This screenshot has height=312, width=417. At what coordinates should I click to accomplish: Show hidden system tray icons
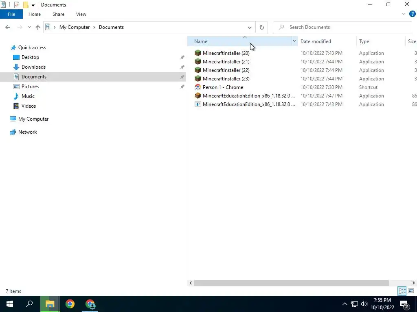pyautogui.click(x=345, y=304)
